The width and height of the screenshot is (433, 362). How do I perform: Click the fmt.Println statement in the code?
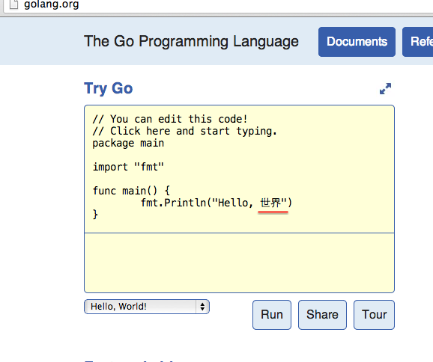coord(216,203)
